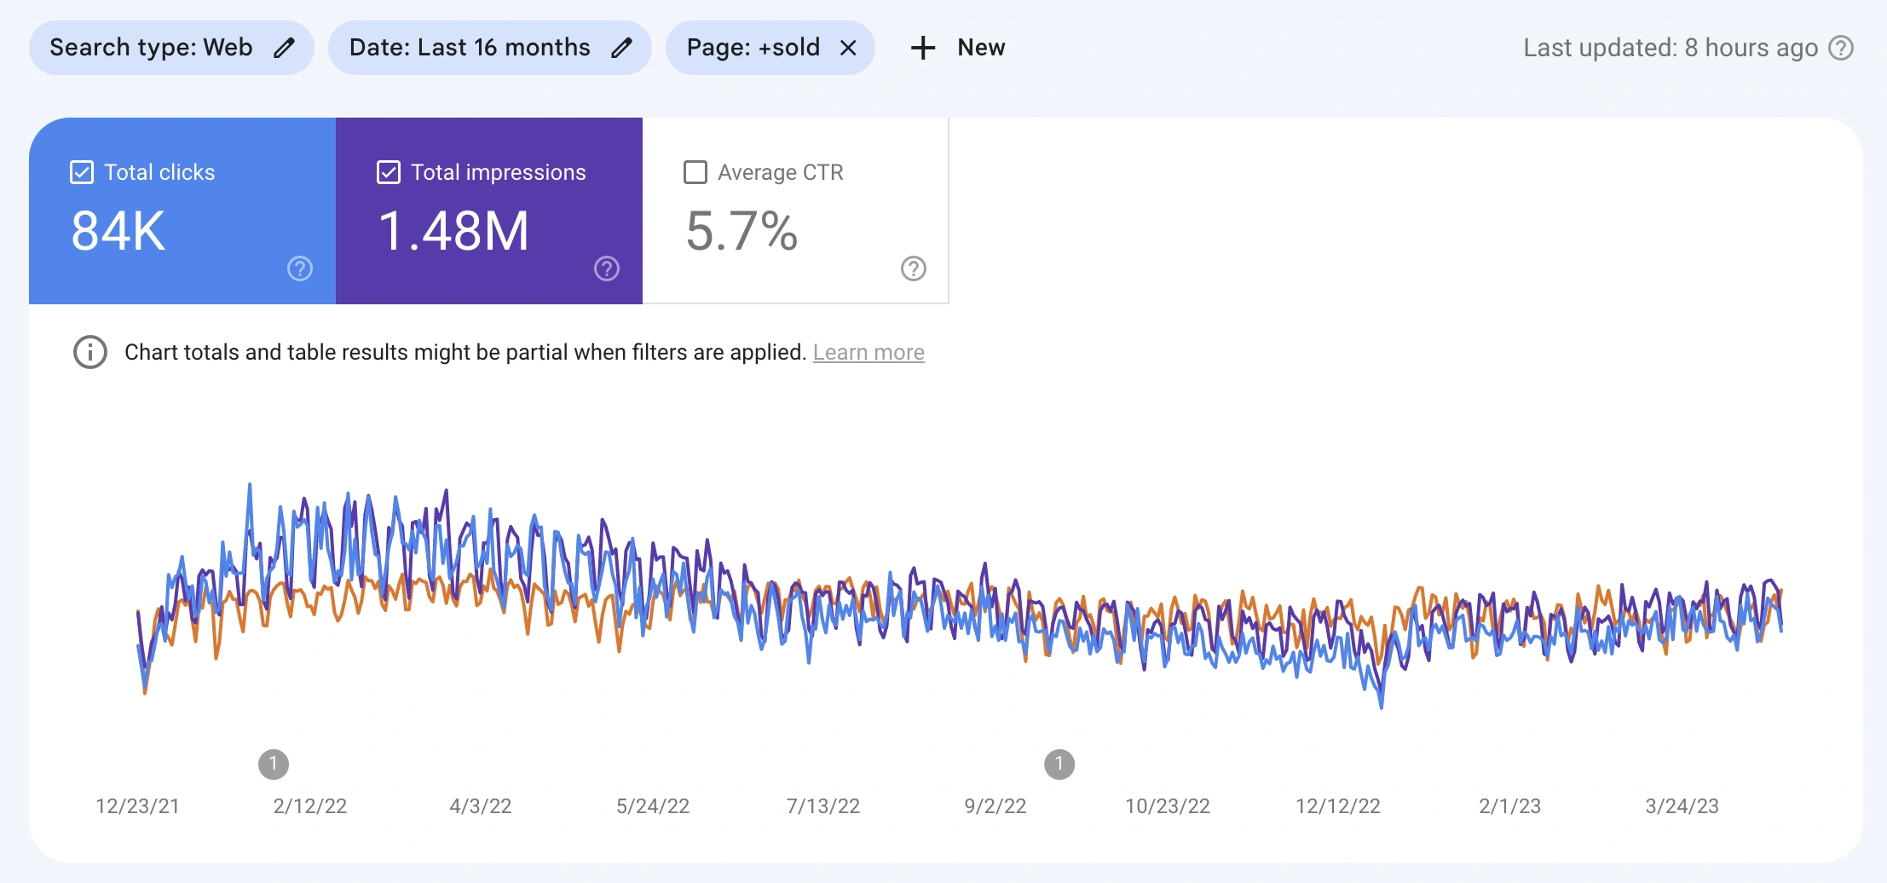Screen dimensions: 1887x883
Task: Open the Search type: Web filter chip
Action: 171,48
